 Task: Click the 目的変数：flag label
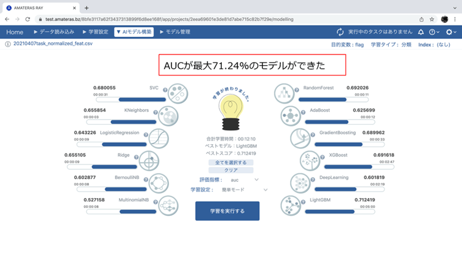(x=347, y=45)
